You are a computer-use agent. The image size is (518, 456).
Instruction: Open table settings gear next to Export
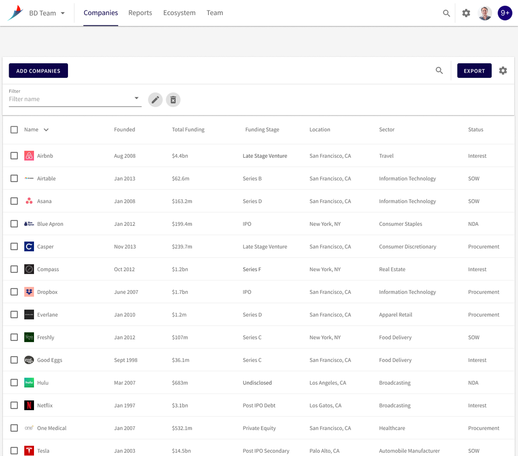point(503,70)
